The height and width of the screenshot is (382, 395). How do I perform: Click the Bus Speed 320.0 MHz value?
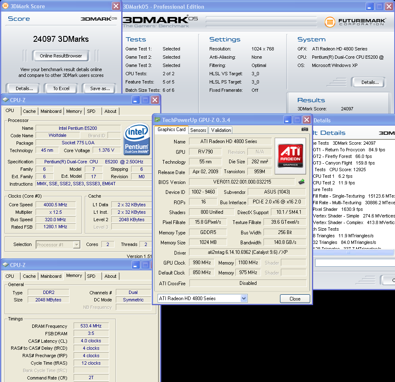click(55, 220)
